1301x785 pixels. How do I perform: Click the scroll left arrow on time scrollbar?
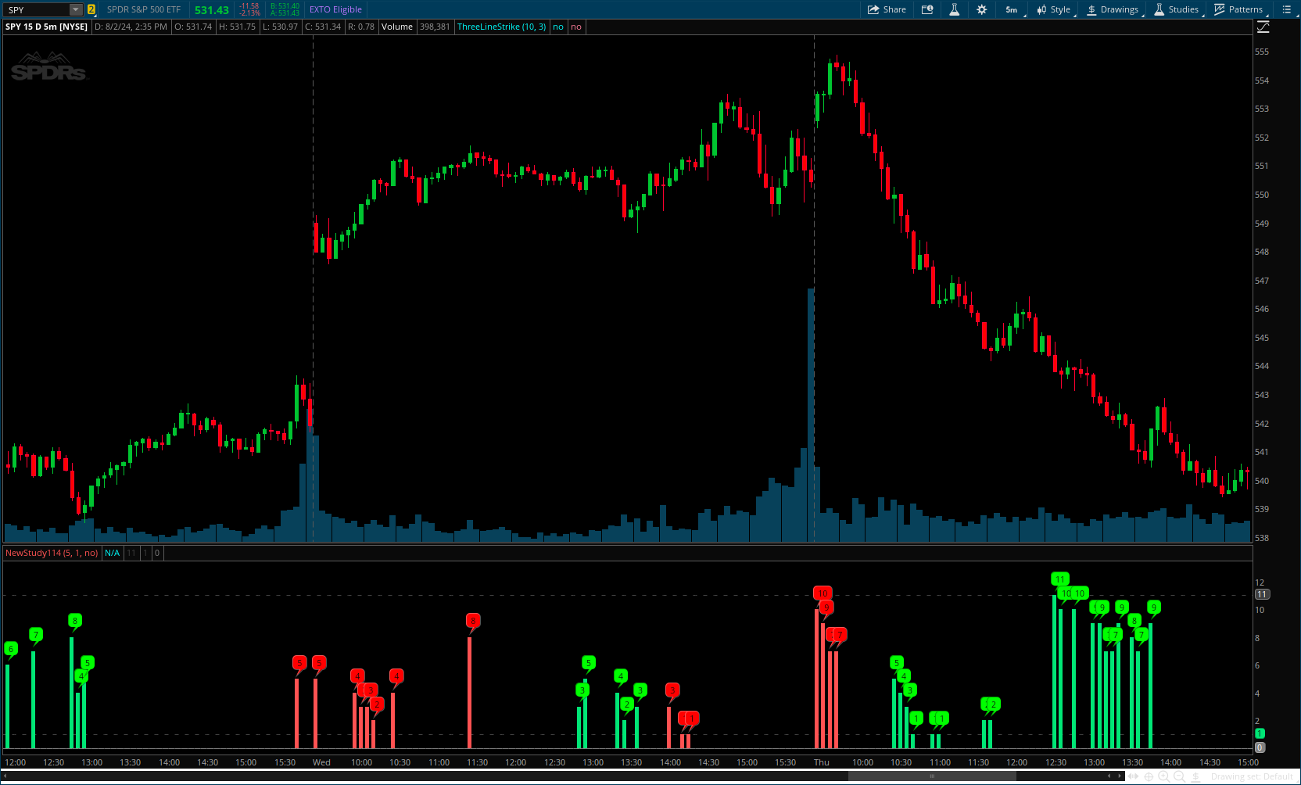1109,776
